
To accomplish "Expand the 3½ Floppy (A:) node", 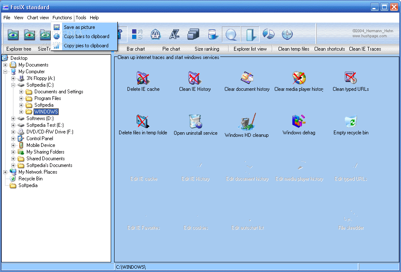I will [13, 78].
